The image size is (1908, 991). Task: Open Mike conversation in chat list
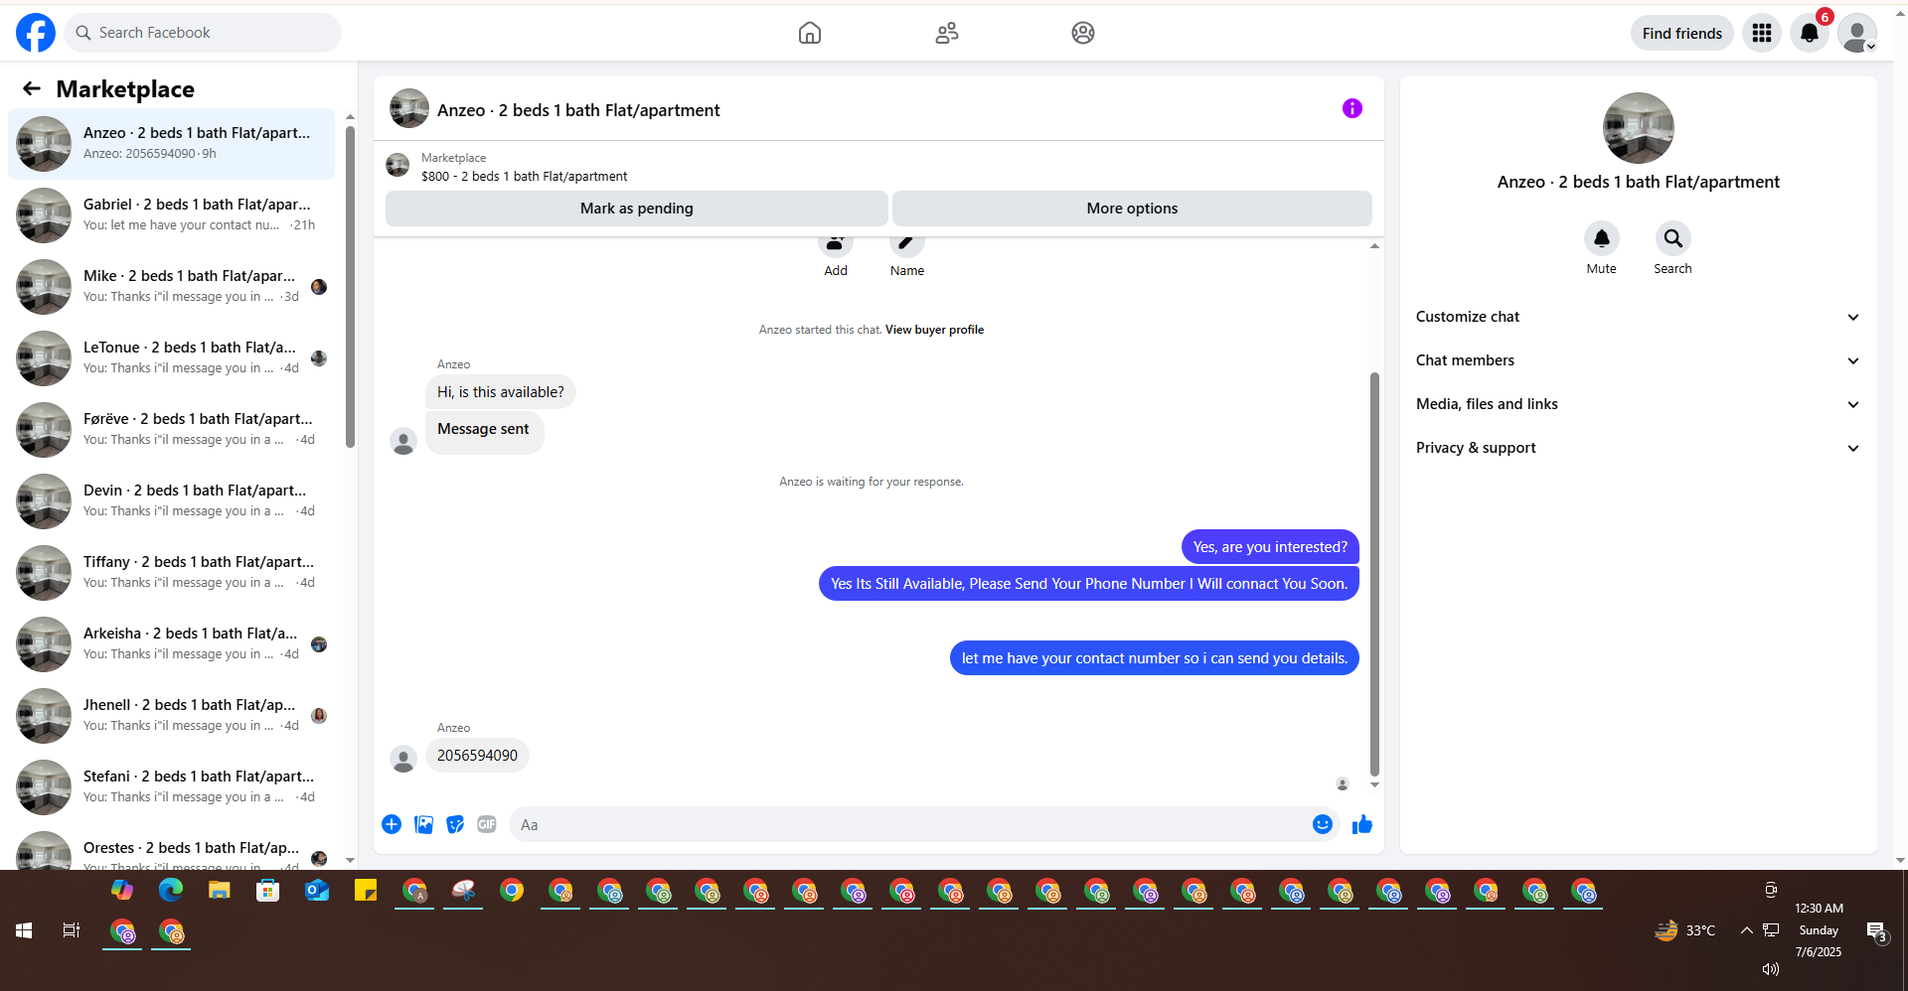(x=171, y=287)
